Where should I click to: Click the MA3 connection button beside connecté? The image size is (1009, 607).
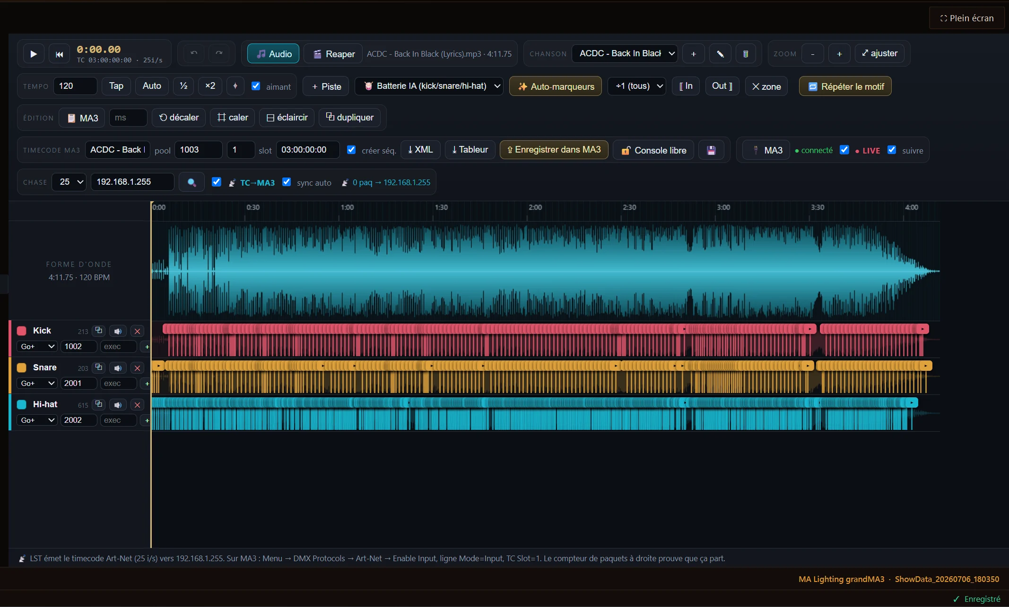pos(766,150)
